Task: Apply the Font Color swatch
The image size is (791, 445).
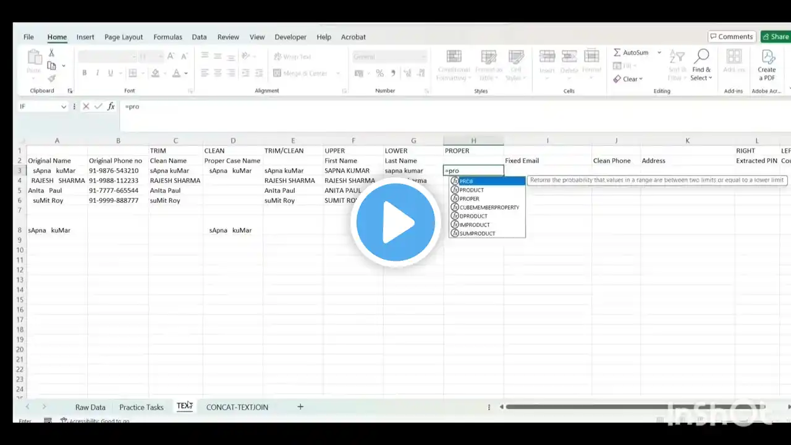Action: [176, 73]
